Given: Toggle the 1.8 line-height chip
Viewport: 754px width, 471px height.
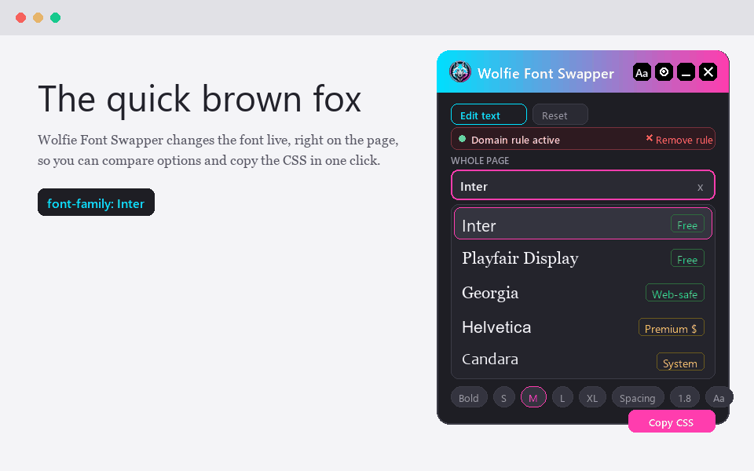Looking at the screenshot, I should (685, 397).
